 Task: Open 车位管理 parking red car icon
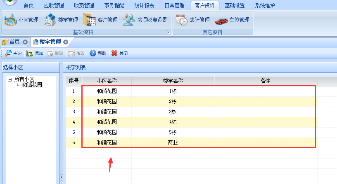221,21
